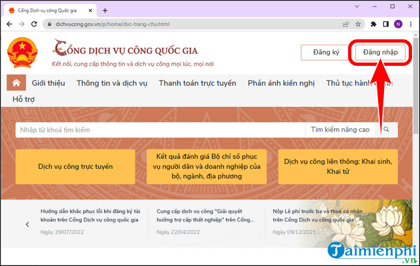Click the keyword search input field
420x266 pixels.
point(160,130)
